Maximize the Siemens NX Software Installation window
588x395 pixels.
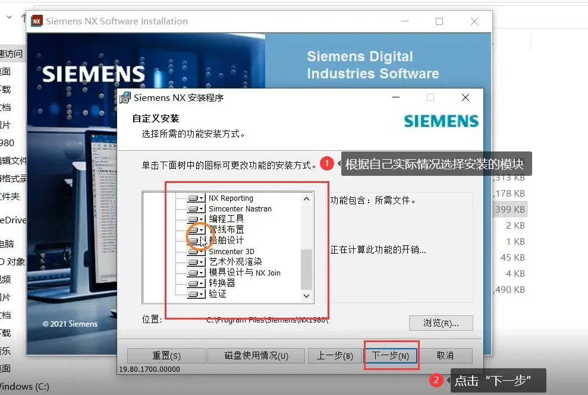click(439, 21)
